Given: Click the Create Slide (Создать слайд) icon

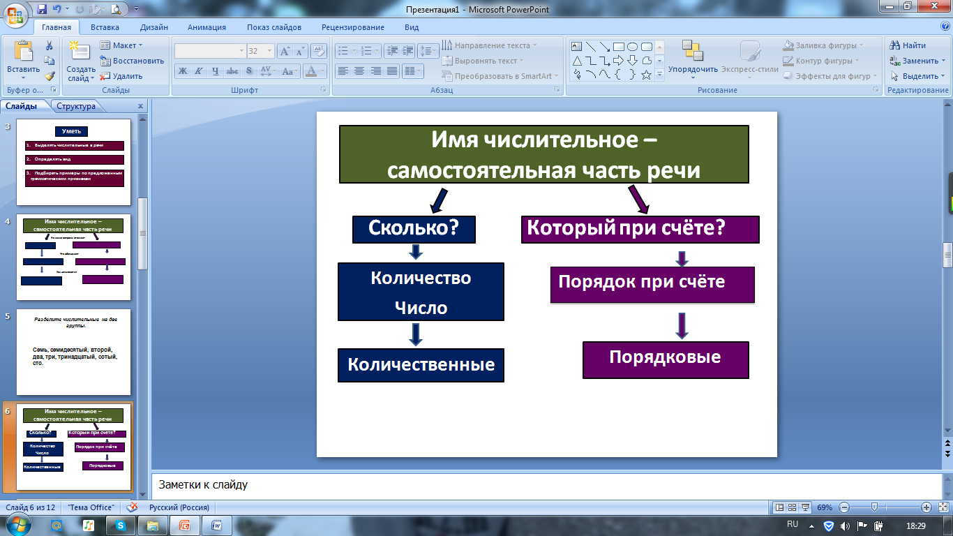Looking at the screenshot, I should pyautogui.click(x=81, y=52).
